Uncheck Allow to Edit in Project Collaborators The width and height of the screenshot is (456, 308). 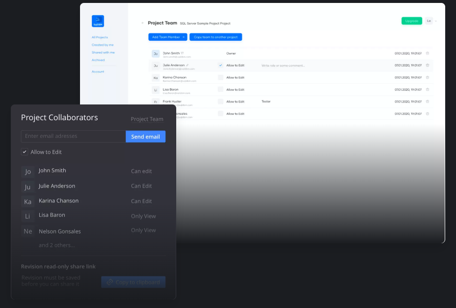[x=25, y=152]
